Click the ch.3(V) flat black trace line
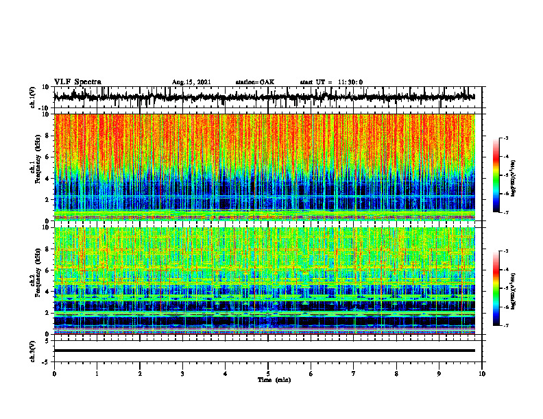Viewport: 543px width, 419px height. [x=265, y=351]
